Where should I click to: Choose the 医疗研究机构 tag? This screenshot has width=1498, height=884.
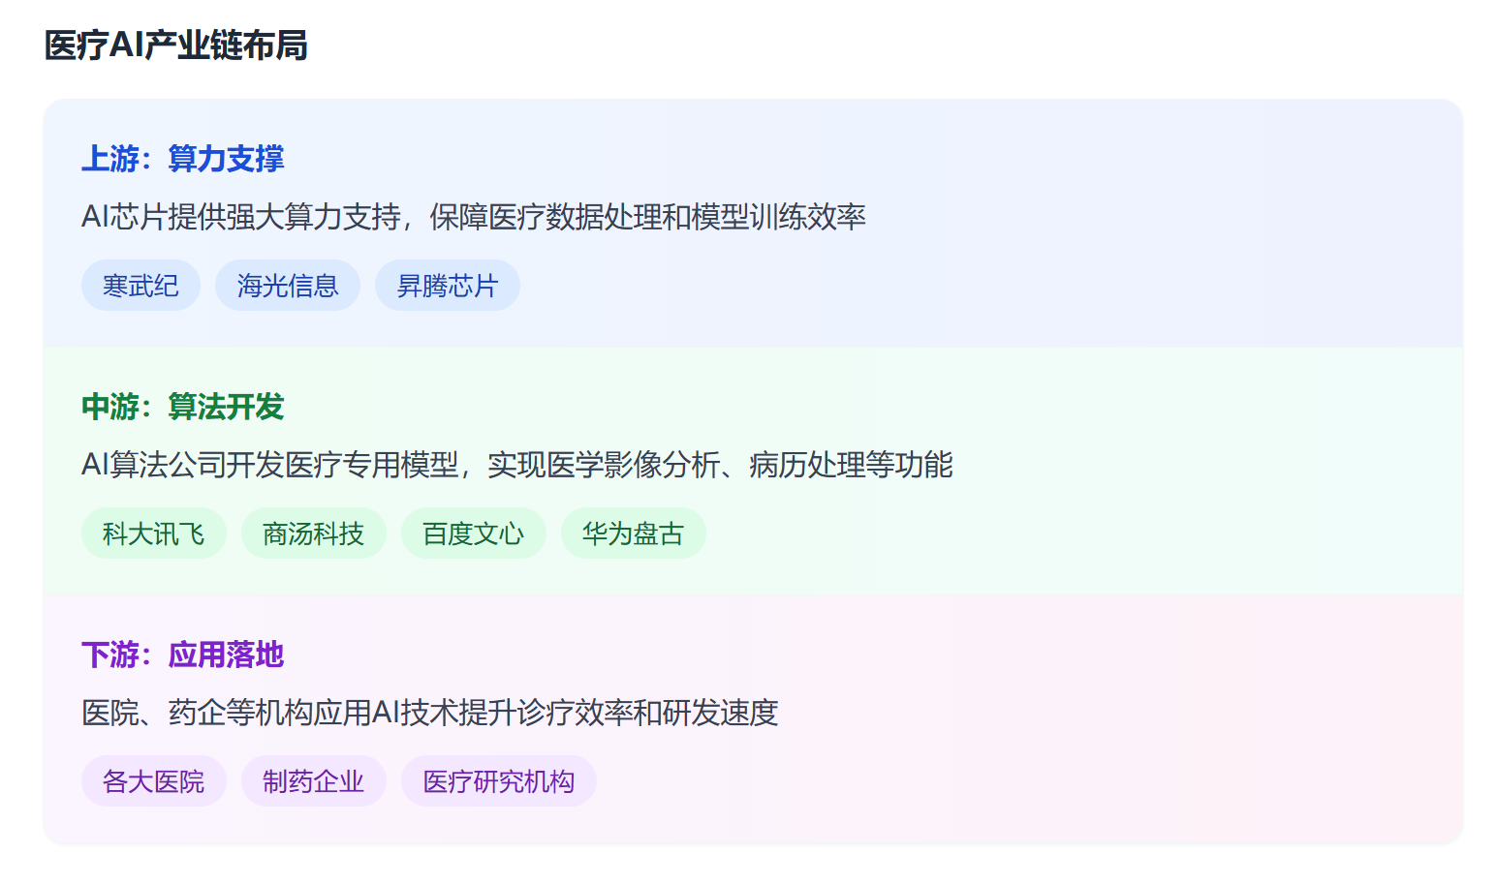(498, 781)
